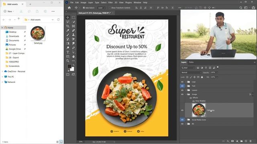
Task: Open the blending mode Normal dropdown
Action: [x=191, y=72]
